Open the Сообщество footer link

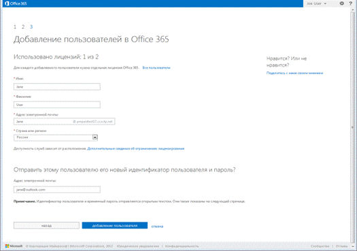coord(320,246)
